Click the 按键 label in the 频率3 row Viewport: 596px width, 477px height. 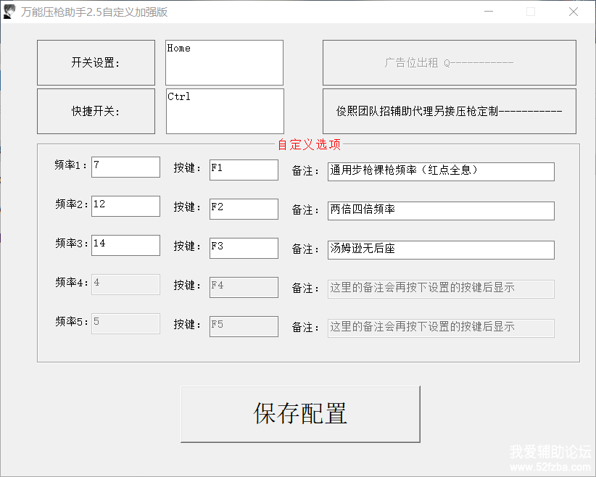[187, 246]
